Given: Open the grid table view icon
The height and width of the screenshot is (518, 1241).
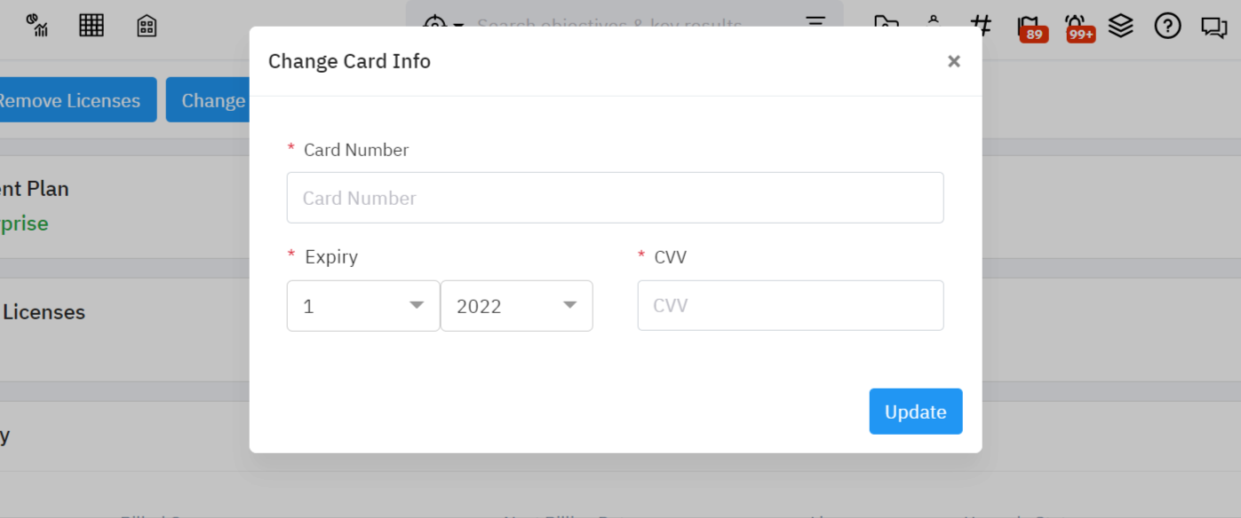Looking at the screenshot, I should [x=91, y=25].
